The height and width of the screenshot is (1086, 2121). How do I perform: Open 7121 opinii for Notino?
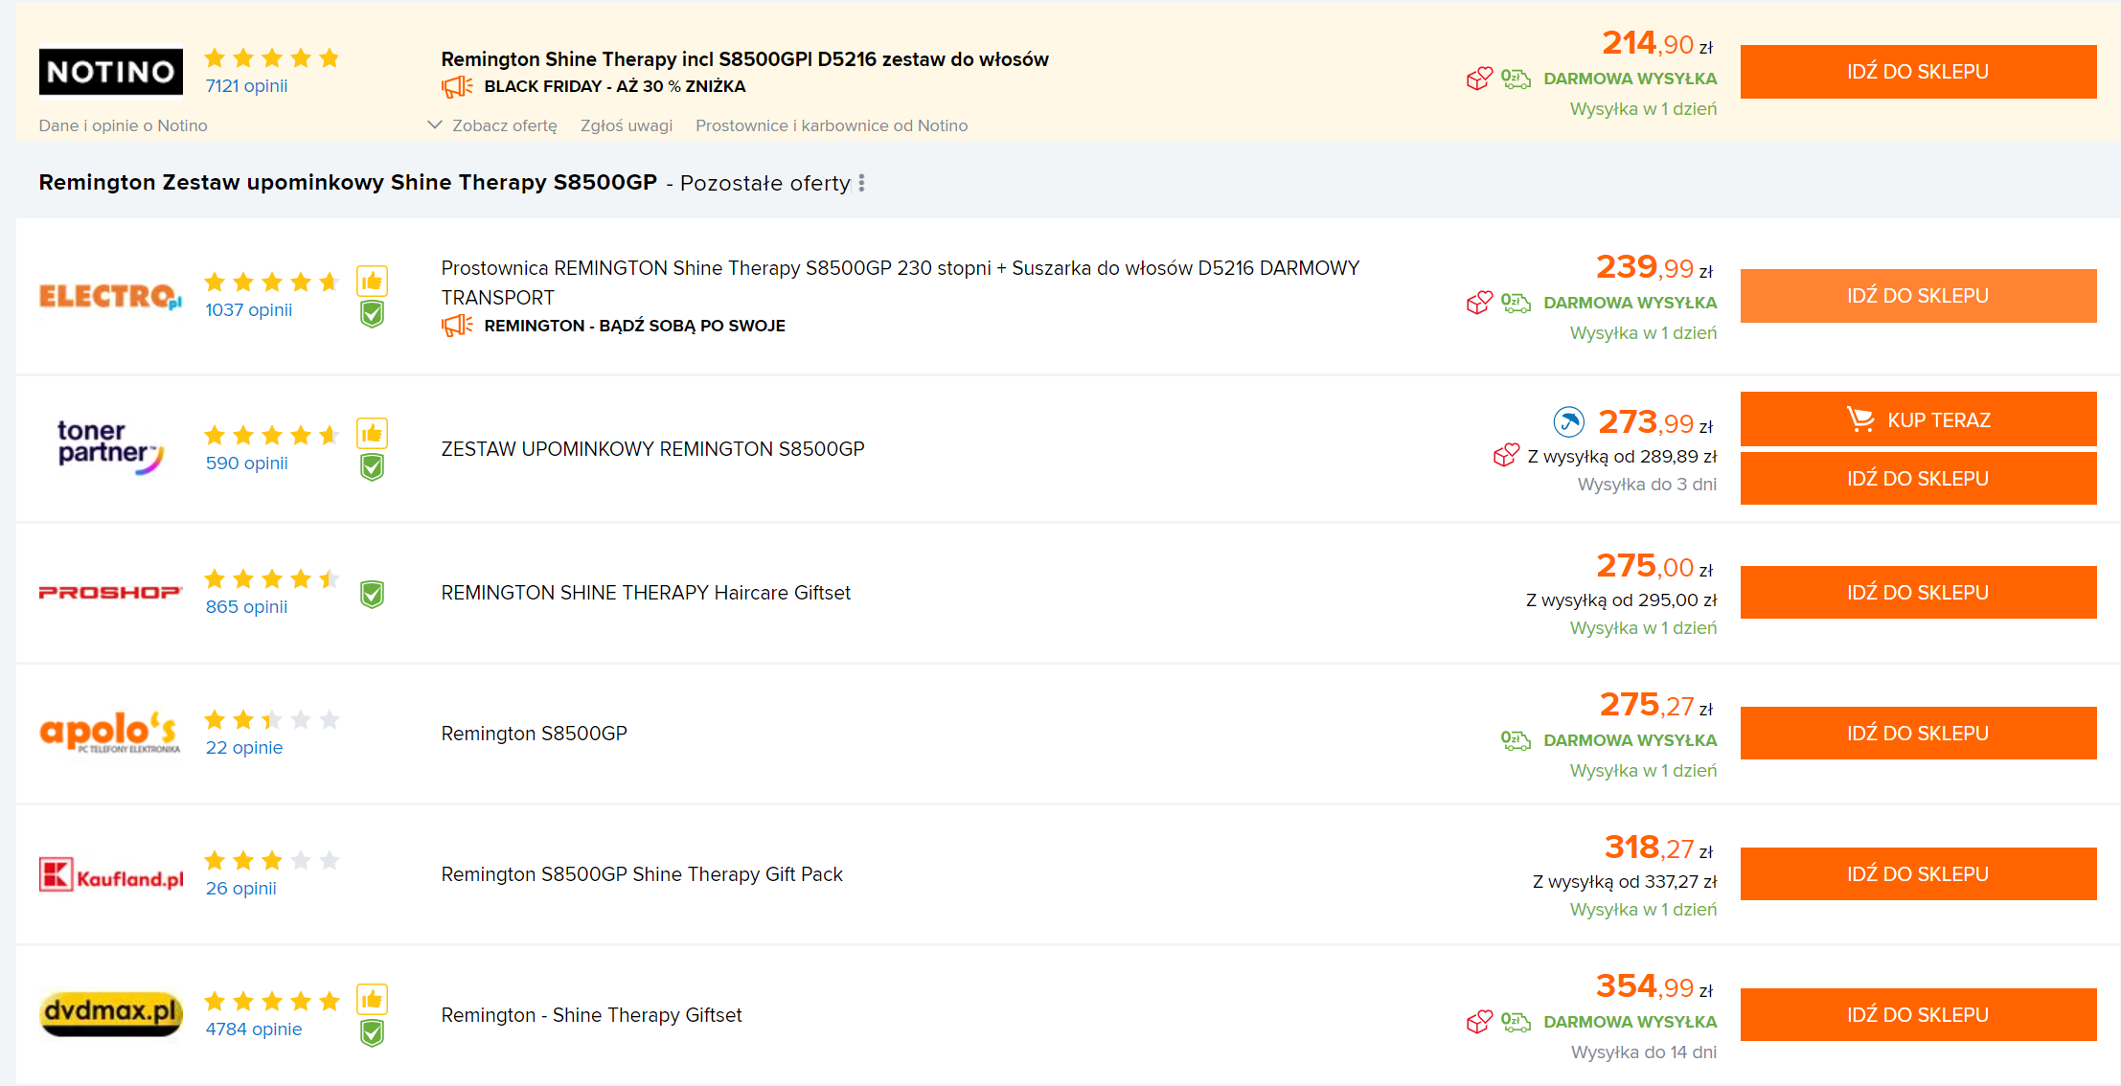click(x=246, y=86)
